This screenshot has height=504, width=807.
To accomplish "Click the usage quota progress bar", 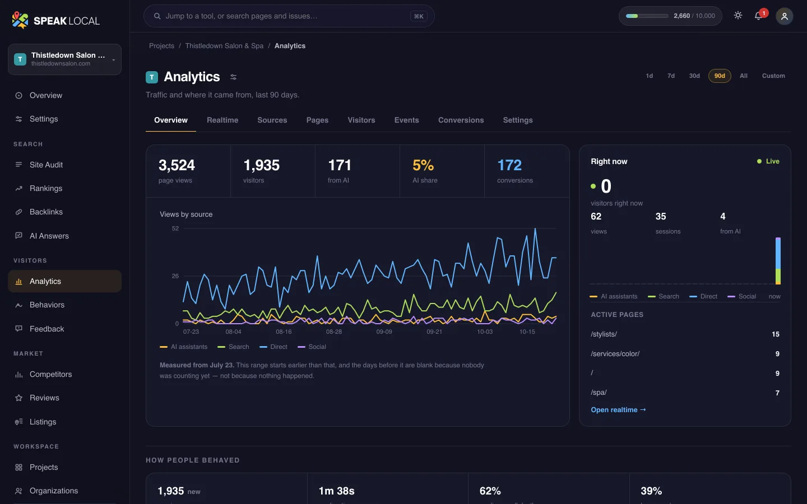I will click(x=647, y=16).
